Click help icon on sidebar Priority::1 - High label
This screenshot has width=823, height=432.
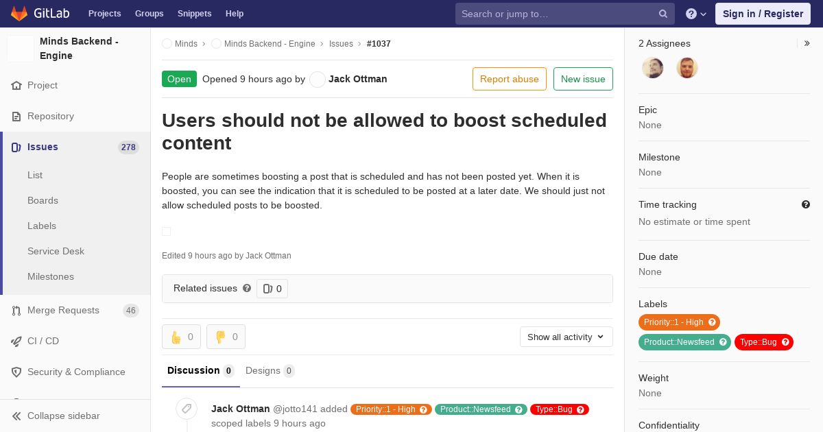click(712, 322)
